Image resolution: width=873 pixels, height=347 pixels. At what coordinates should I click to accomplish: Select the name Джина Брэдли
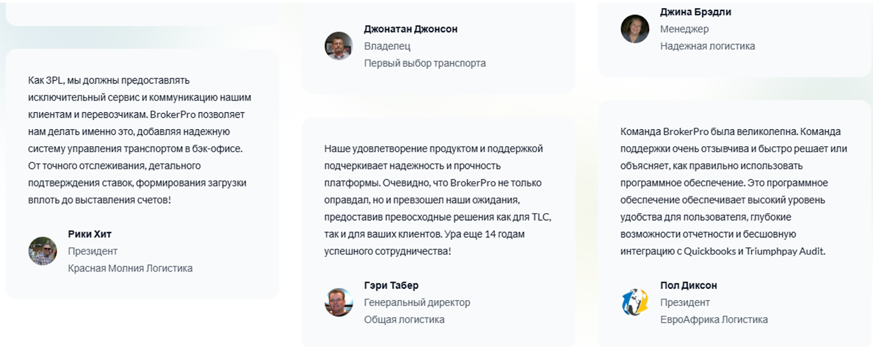point(695,12)
